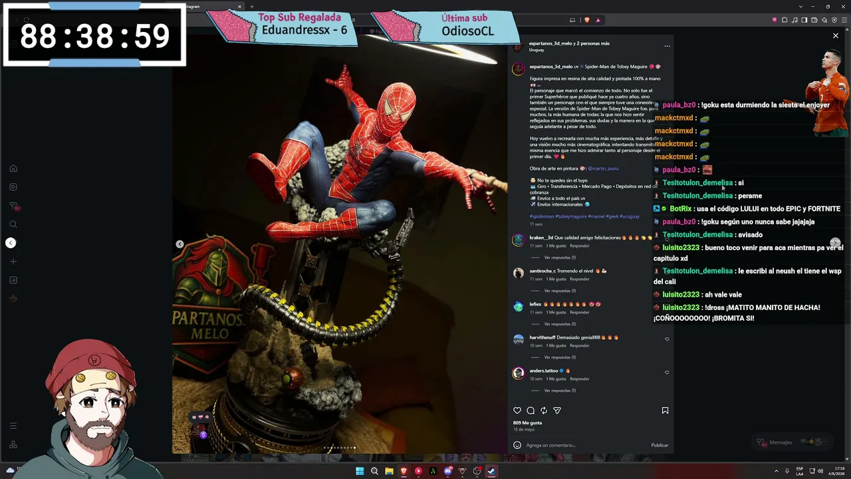
Task: Share the post with the paper plane icon
Action: pyautogui.click(x=557, y=410)
